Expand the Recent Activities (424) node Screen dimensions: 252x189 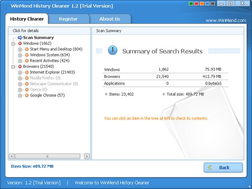(x=20, y=61)
